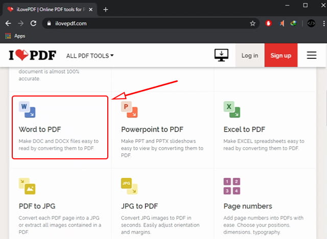This screenshot has height=239, width=327.
Task: Open Apps grid in bookmarks bar
Action: [8, 36]
